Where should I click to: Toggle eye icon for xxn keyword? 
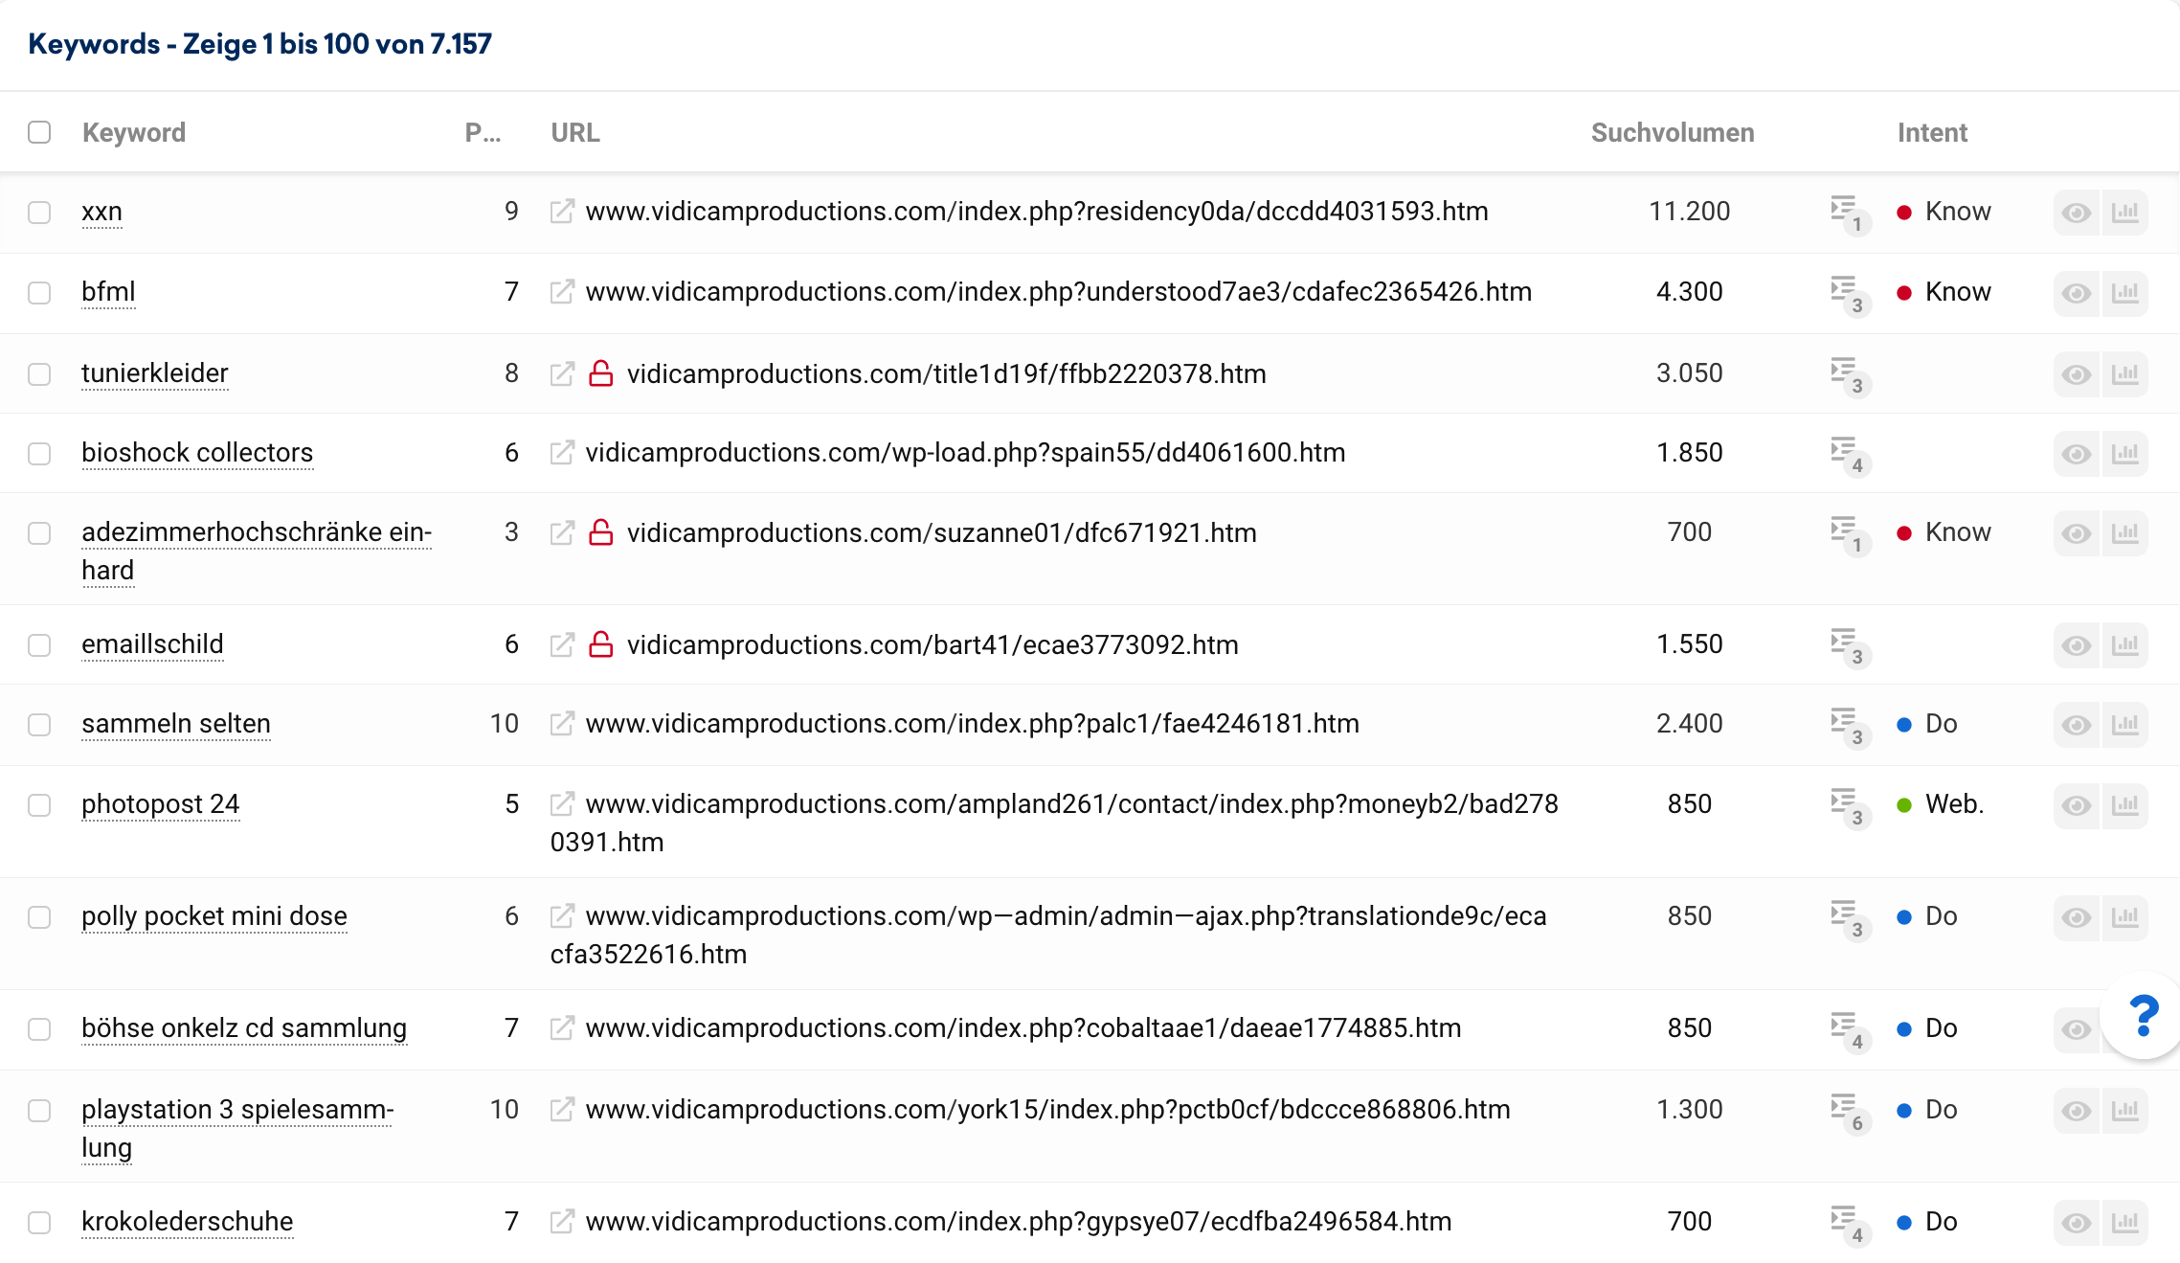(x=2076, y=212)
